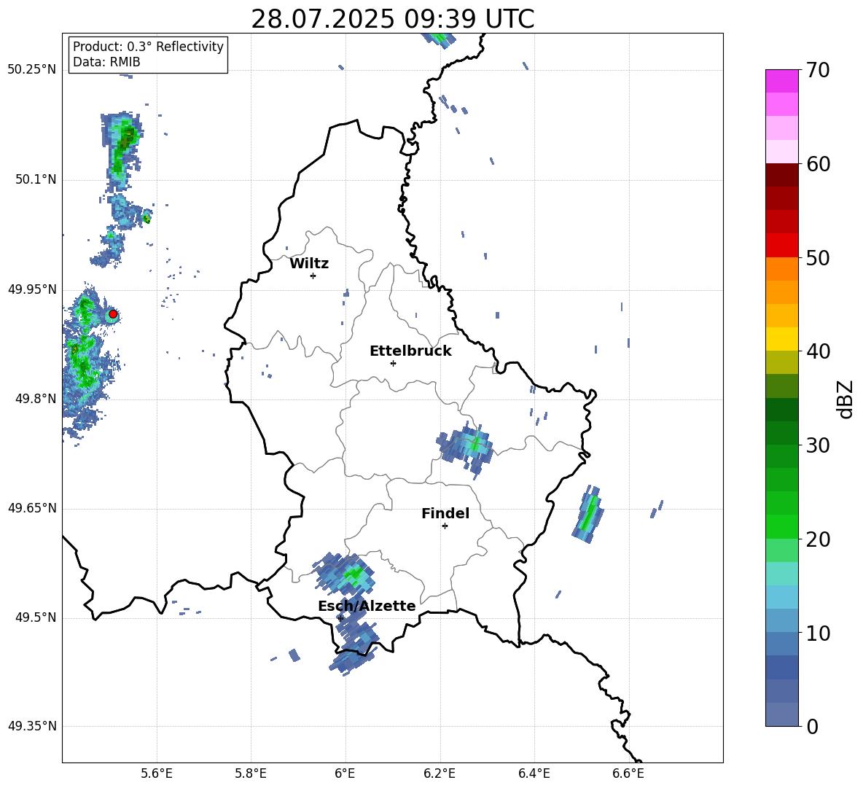Select the Ettelbruck label
The width and height of the screenshot is (863, 788).
(410, 351)
